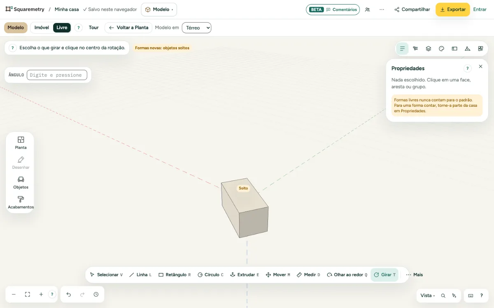Viewport: 494px width, 308px height.
Task: Open the layers stack panel icon
Action: click(x=429, y=48)
